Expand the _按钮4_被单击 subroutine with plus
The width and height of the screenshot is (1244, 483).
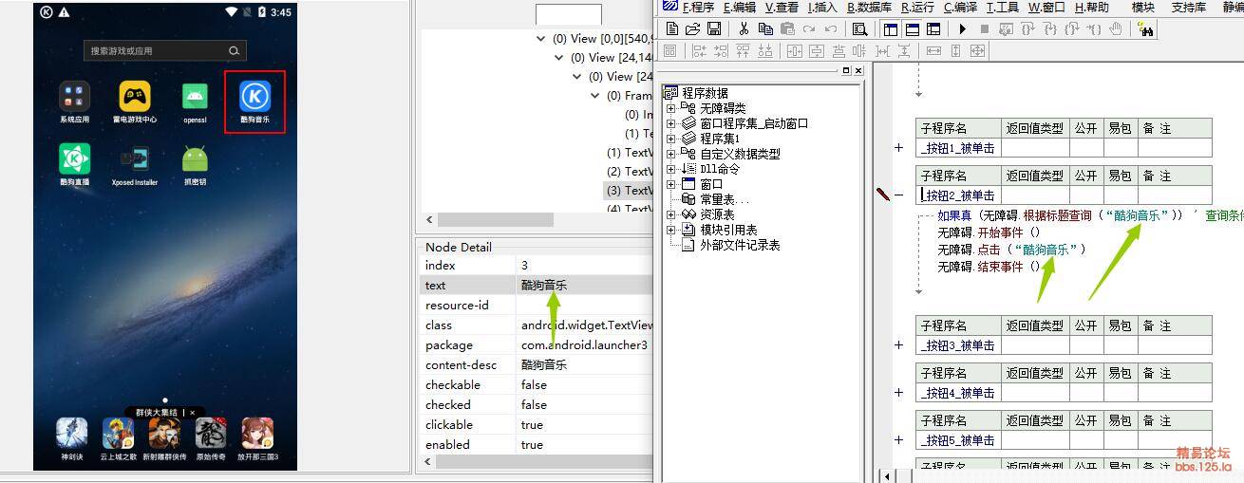point(899,392)
